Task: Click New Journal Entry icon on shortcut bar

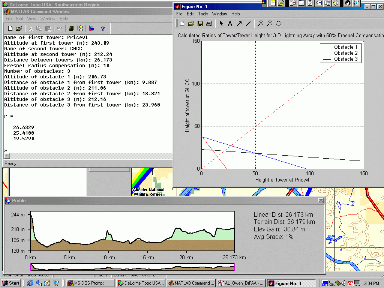Action: [x=327, y=3]
